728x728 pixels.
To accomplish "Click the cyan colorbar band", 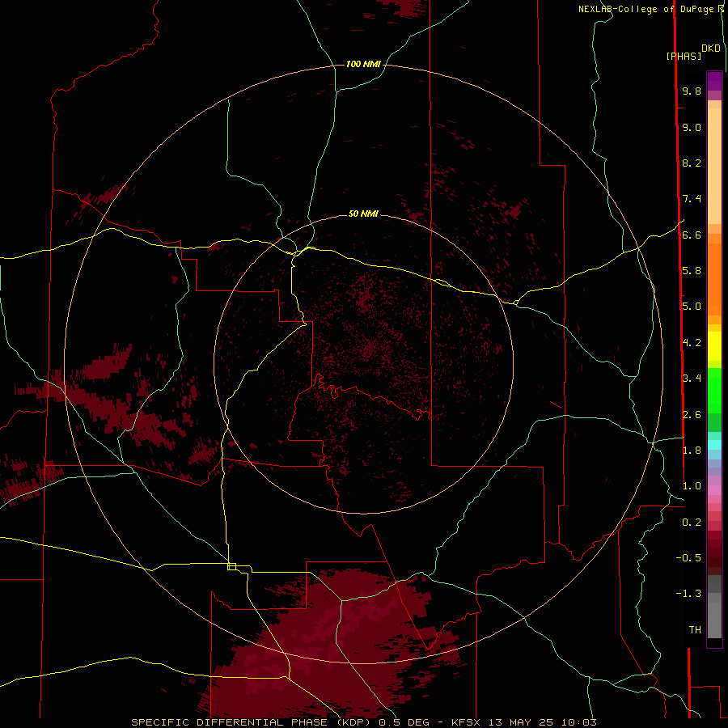I will [x=714, y=445].
